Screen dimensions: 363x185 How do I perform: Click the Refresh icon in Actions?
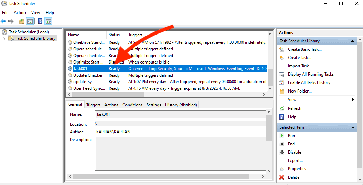tap(282, 108)
